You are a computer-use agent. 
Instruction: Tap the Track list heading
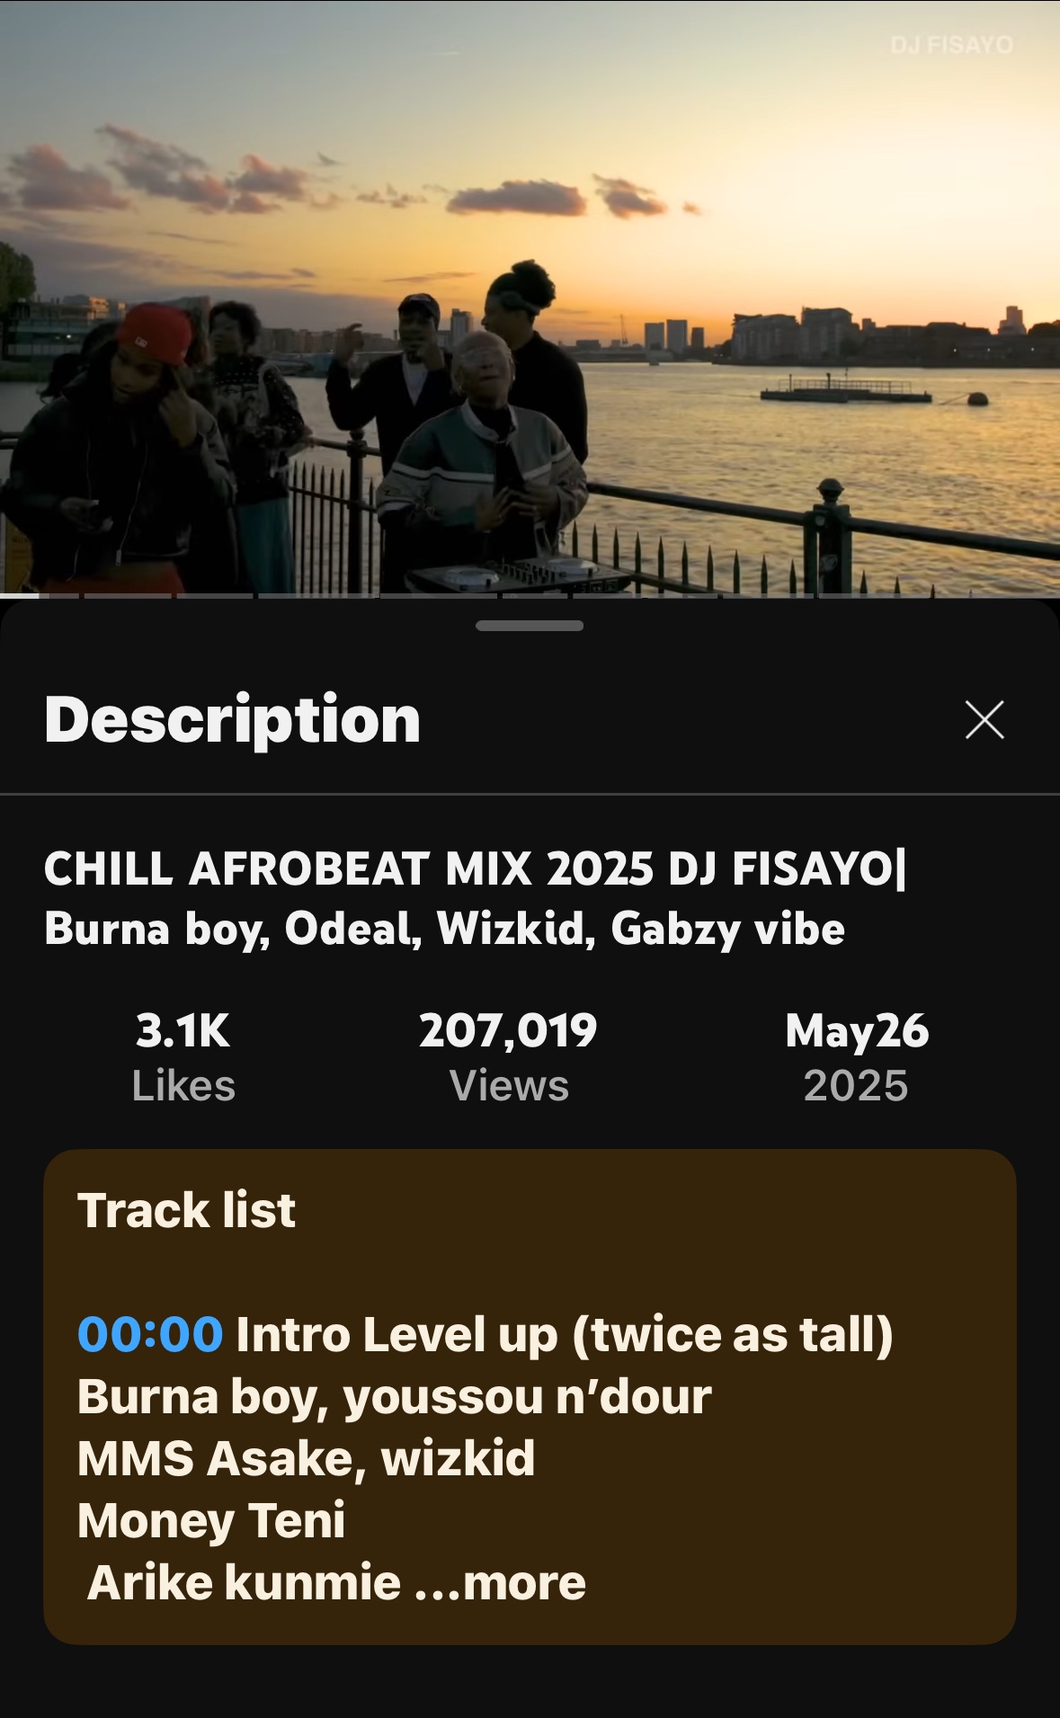click(x=186, y=1210)
